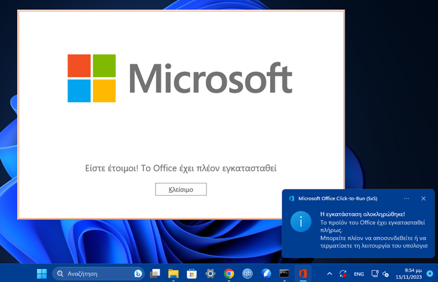Open Settings gear icon in the taskbar

210,274
